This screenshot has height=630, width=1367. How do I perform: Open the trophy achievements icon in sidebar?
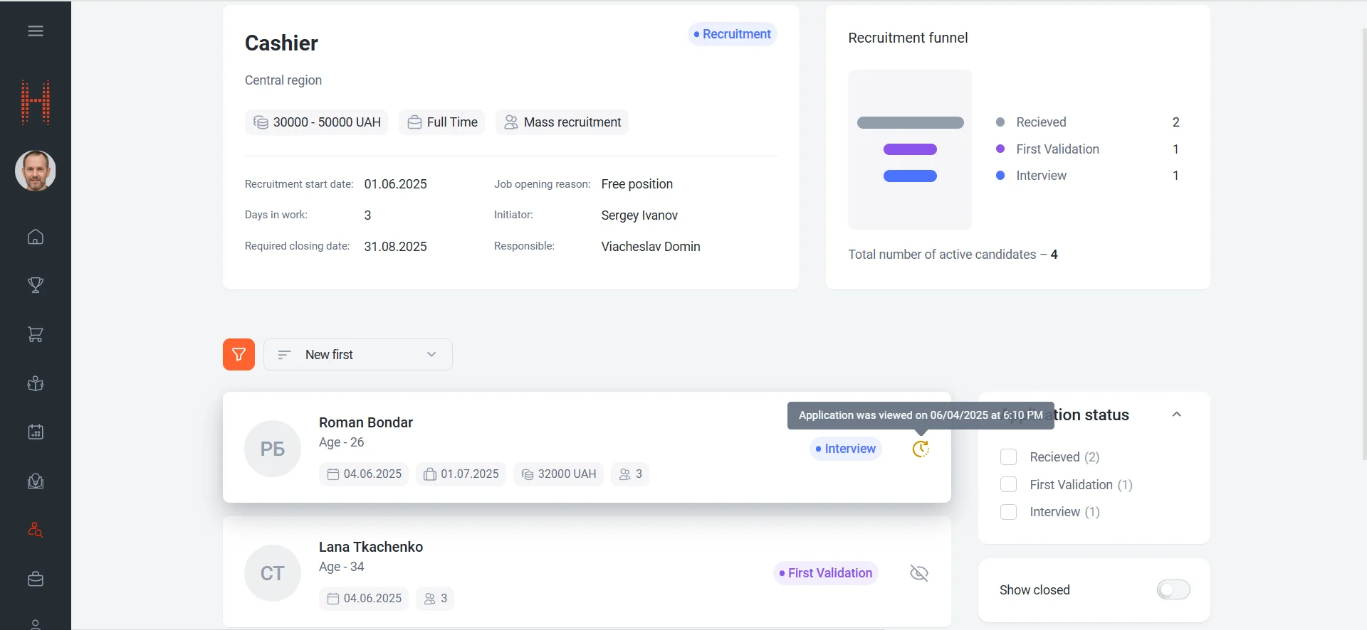coord(36,285)
